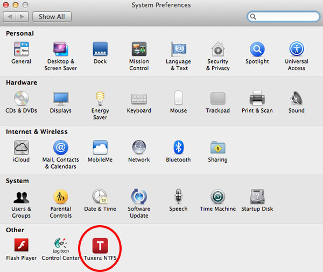Open Print & Scan preferences
The image size is (323, 272).
[257, 99]
